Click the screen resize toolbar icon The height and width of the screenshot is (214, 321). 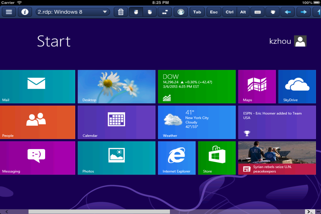(x=165, y=12)
